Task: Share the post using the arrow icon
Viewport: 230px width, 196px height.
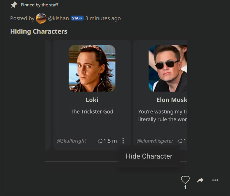Action: [200, 180]
